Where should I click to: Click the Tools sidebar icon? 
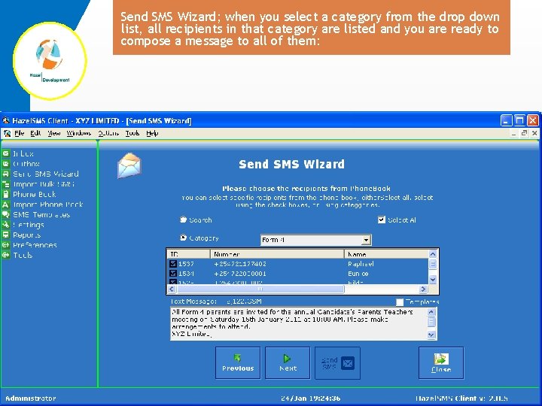[x=5, y=255]
